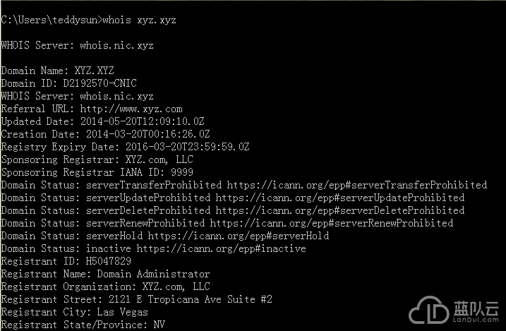
Task: Click the serverUpdateProhibited icann.org URL
Action: pos(340,198)
